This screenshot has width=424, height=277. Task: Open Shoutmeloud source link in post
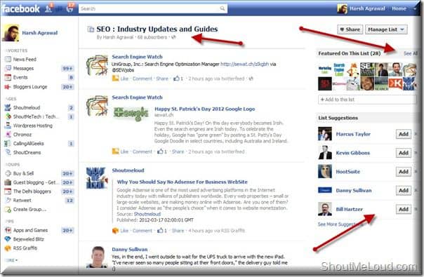[147, 214]
